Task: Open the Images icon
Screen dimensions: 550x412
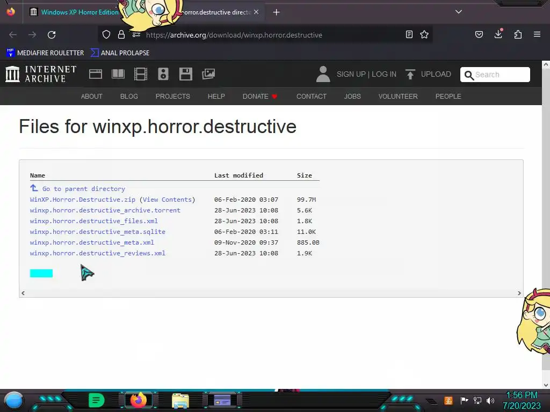Action: (208, 74)
